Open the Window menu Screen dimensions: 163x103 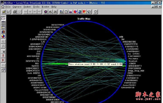tap(45, 7)
